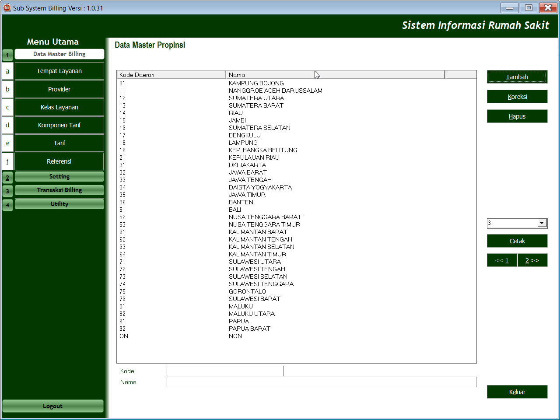The height and width of the screenshot is (420, 560).
Task: Expand the Transaksi Billing section
Action: click(x=59, y=190)
